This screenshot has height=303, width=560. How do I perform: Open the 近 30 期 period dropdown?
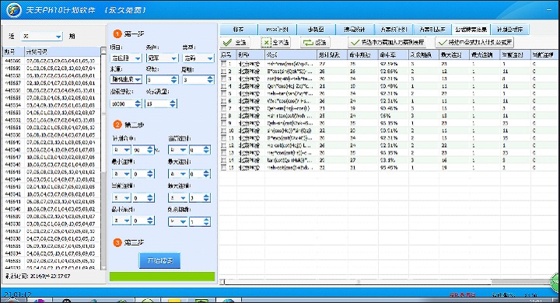click(41, 36)
